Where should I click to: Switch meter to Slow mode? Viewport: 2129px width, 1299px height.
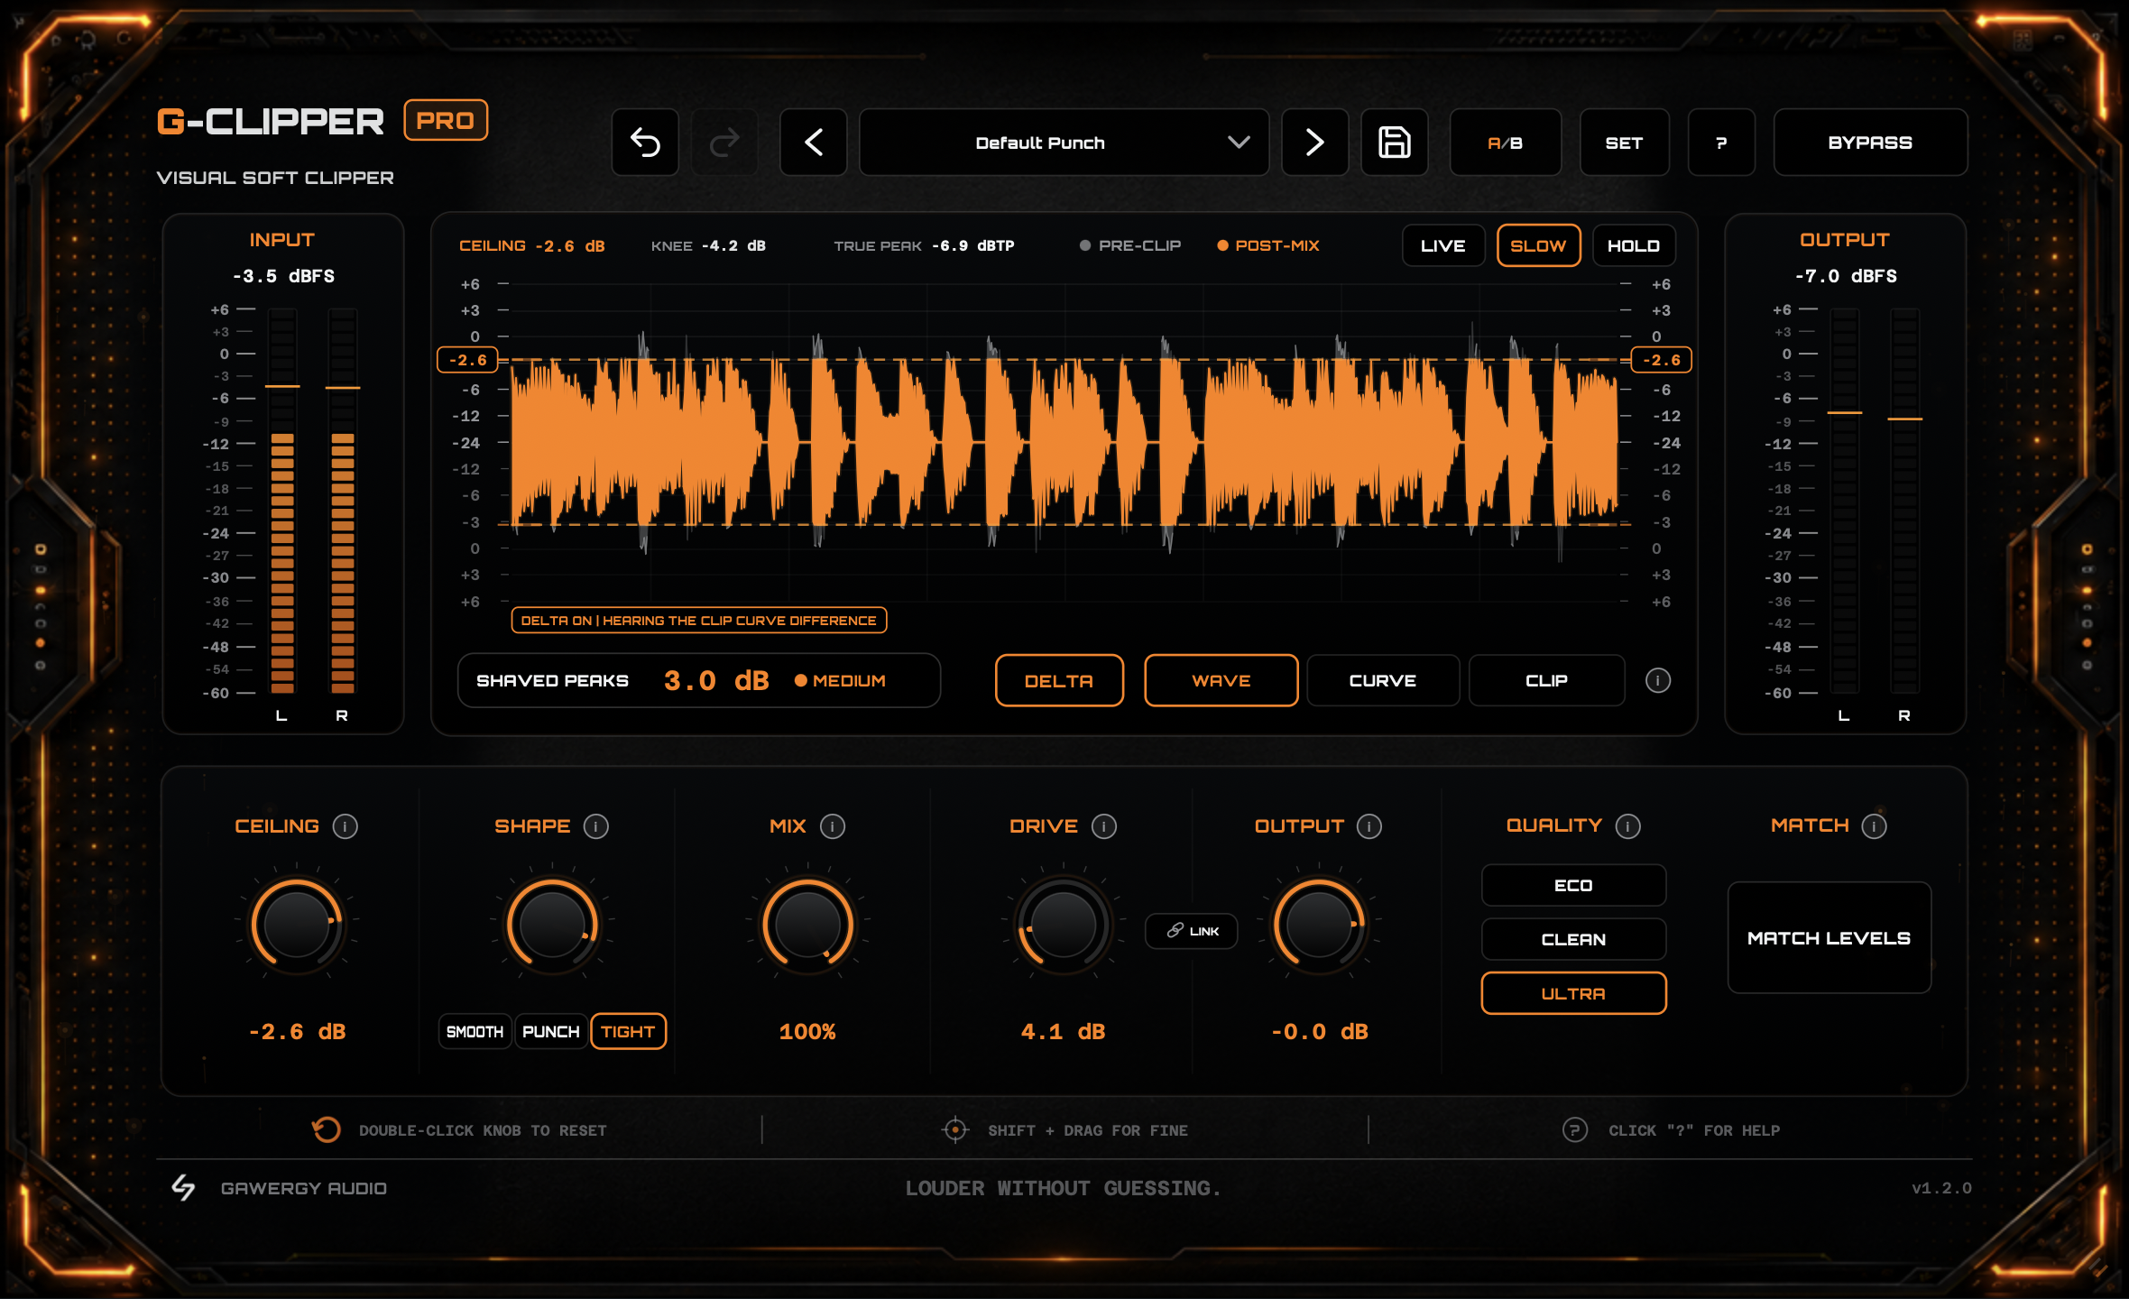[x=1539, y=245]
